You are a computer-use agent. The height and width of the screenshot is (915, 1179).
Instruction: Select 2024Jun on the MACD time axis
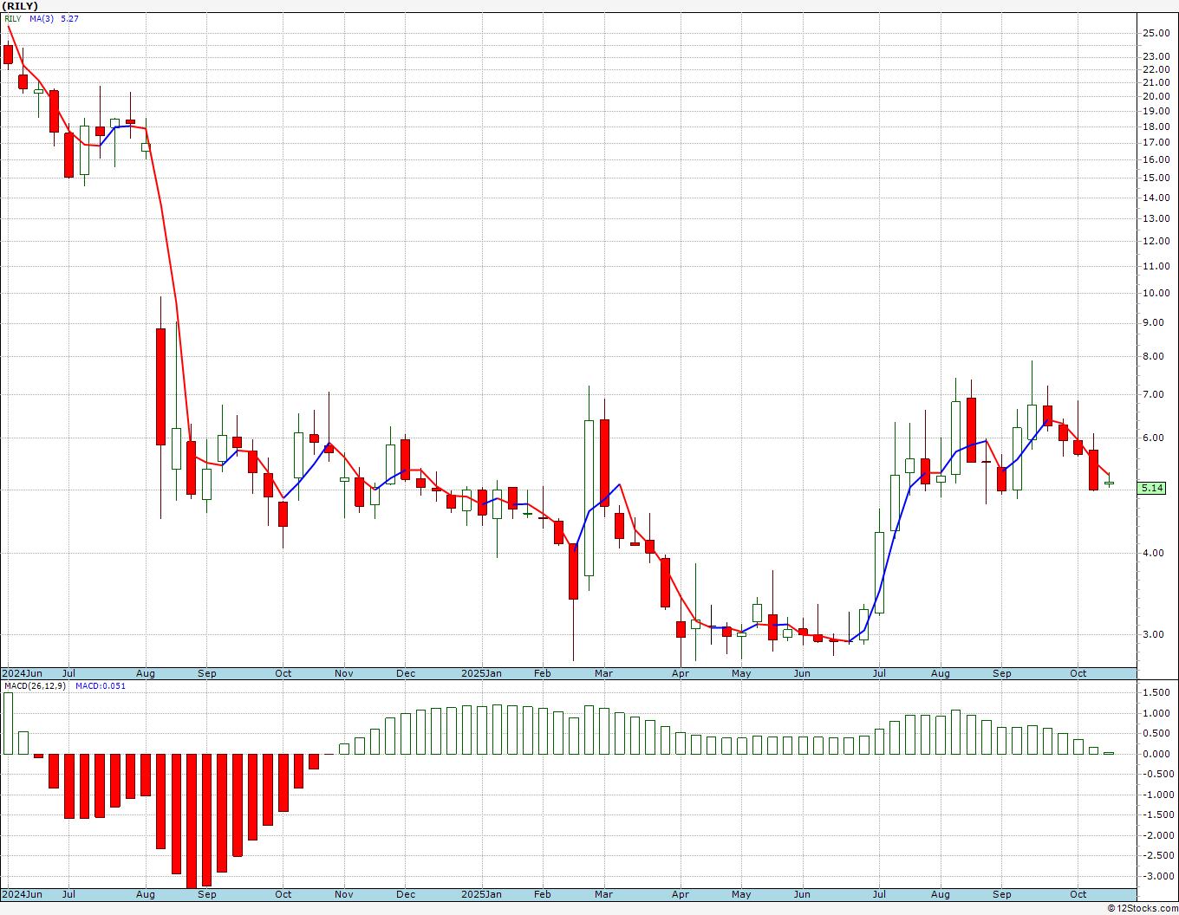[22, 894]
